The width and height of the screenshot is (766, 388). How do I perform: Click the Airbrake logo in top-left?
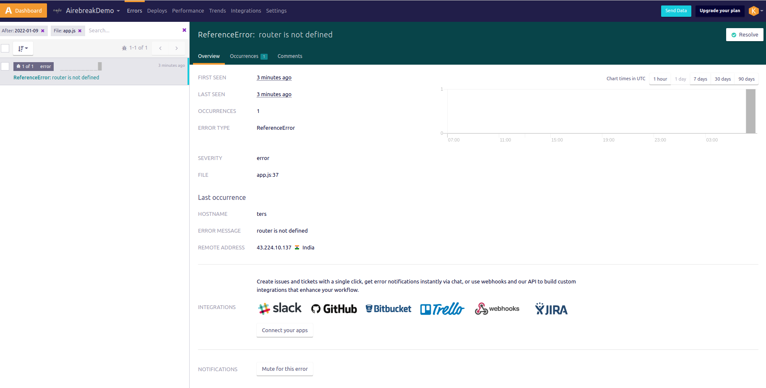pos(8,10)
